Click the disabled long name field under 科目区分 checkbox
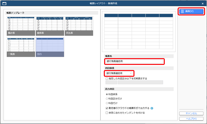The image size is (207, 124). pyautogui.click(x=140, y=82)
